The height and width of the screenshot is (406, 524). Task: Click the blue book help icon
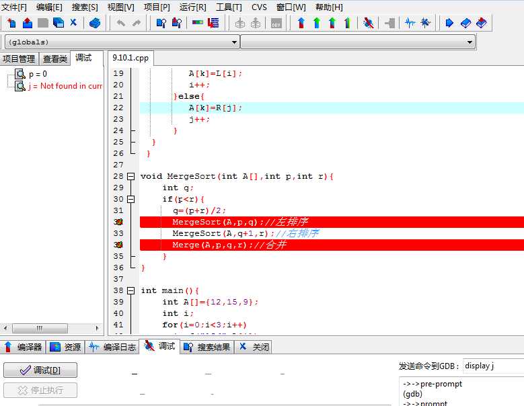[465, 23]
